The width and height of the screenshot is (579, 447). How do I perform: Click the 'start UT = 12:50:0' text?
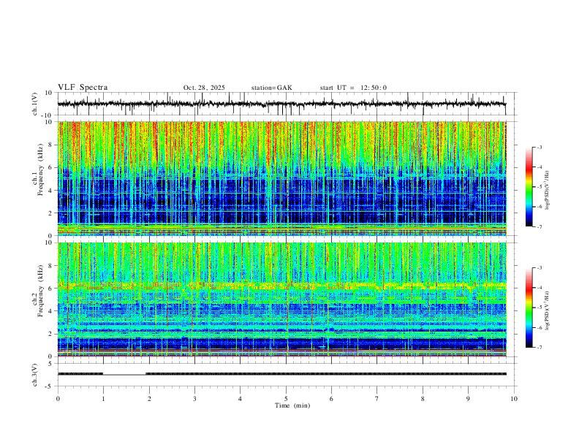pyautogui.click(x=353, y=88)
